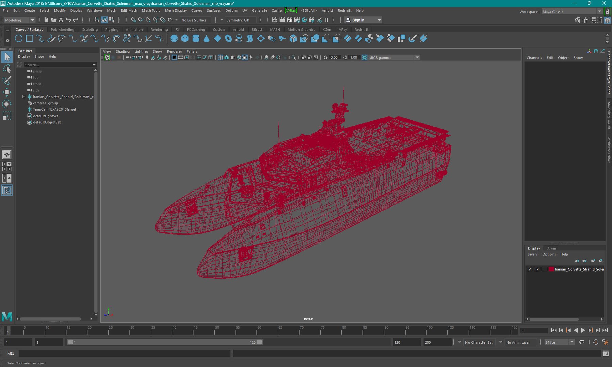This screenshot has width=612, height=367.
Task: Activate the Select Tool in the toolbox
Action: 7,57
